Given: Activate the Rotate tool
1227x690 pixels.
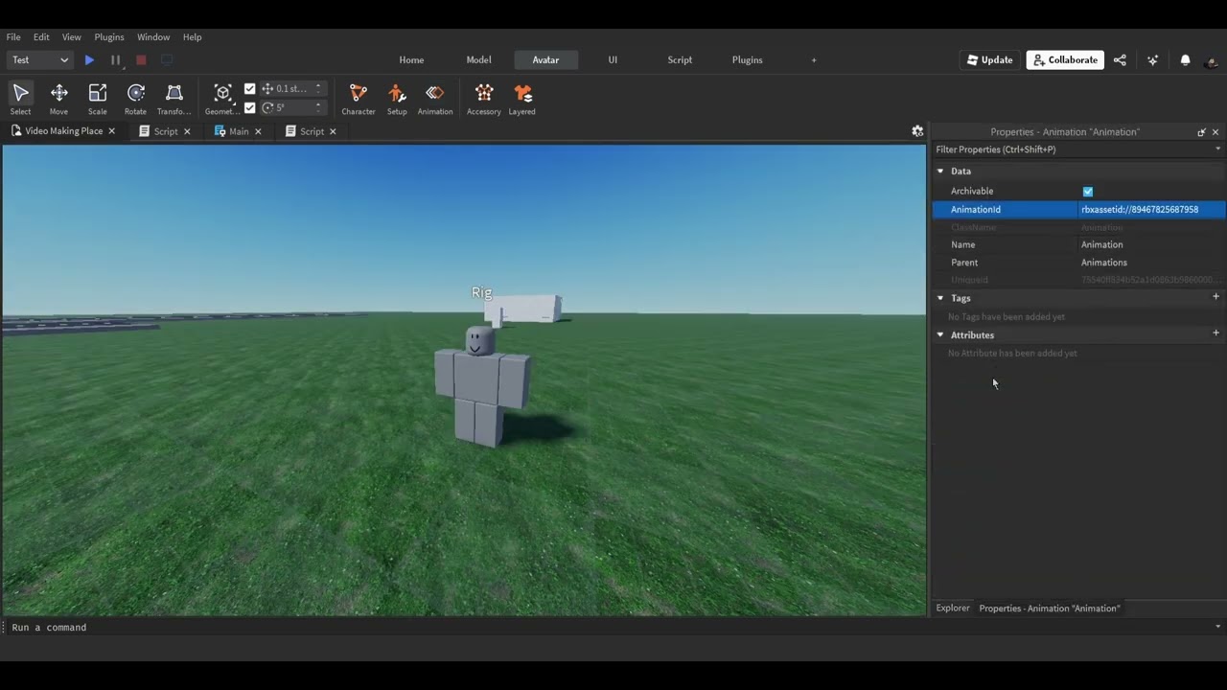Looking at the screenshot, I should click(135, 99).
